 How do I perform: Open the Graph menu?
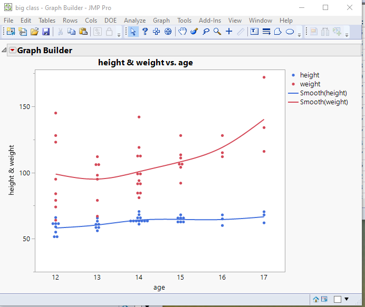[x=161, y=21]
